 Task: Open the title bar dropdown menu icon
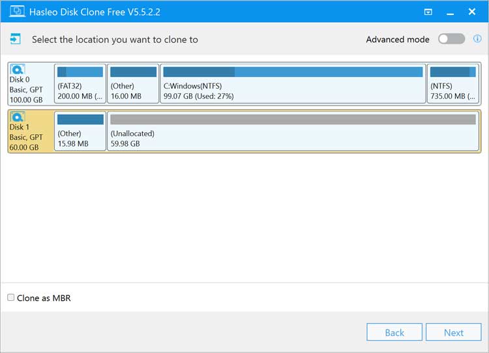coord(428,12)
